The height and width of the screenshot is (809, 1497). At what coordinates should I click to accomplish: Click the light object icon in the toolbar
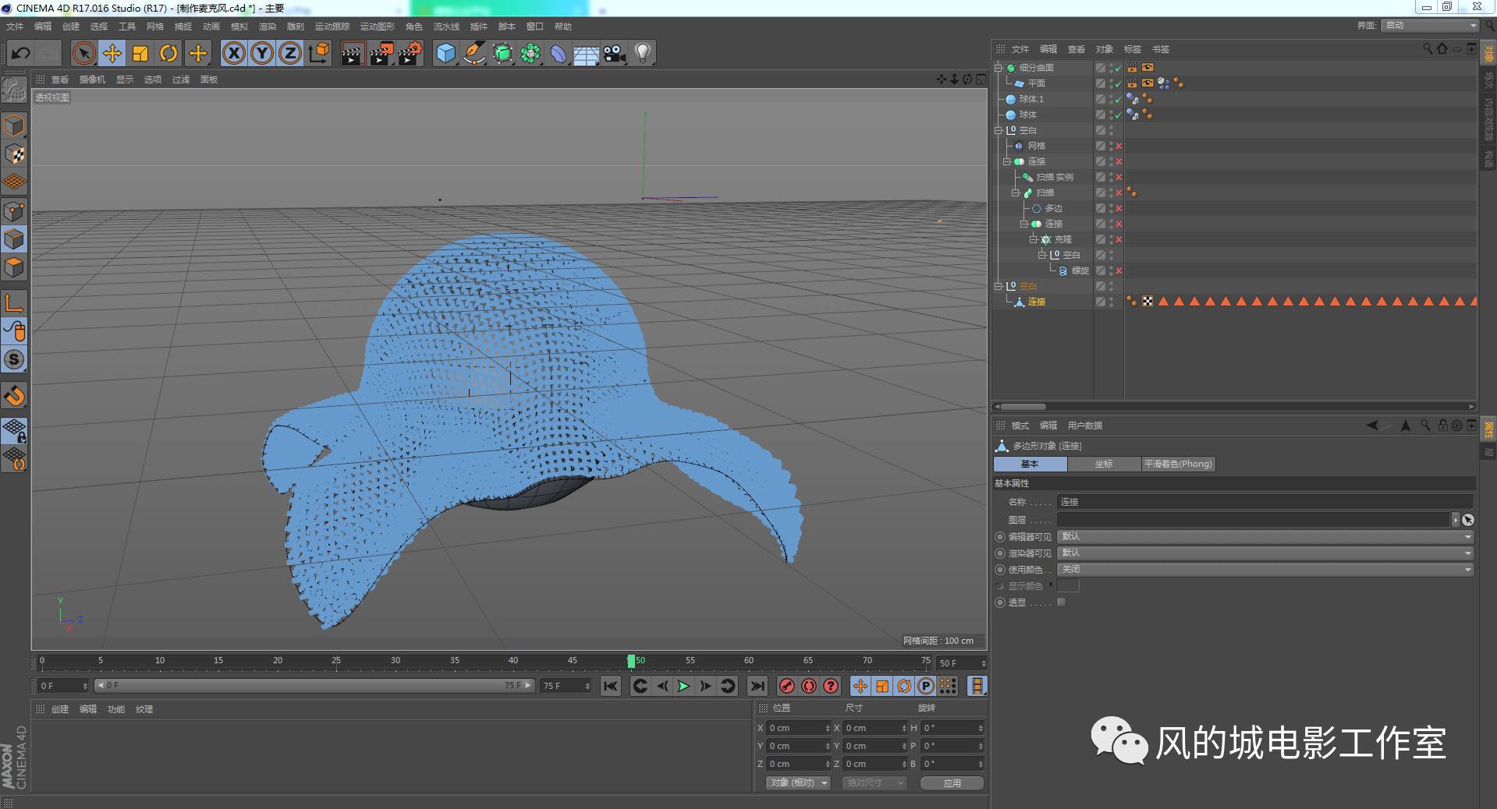[x=641, y=53]
